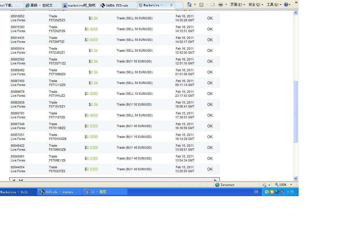Close the active Marketiva tab
Viewport: 363px width, 227px height.
click(171, 5)
